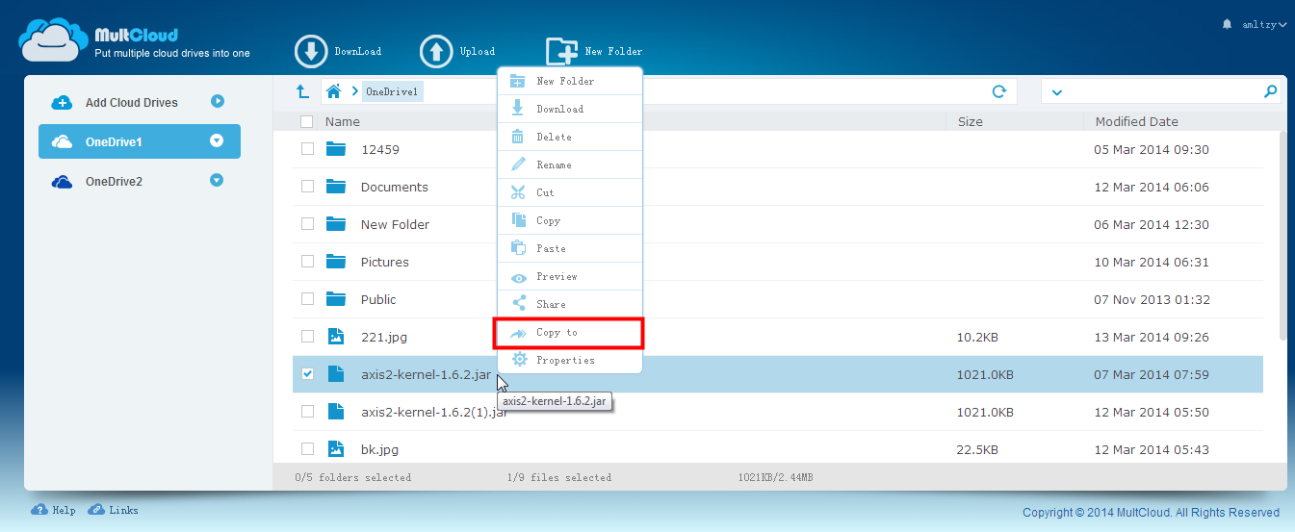Check the box for Pictures folder
Image resolution: width=1295 pixels, height=532 pixels.
[x=307, y=262]
